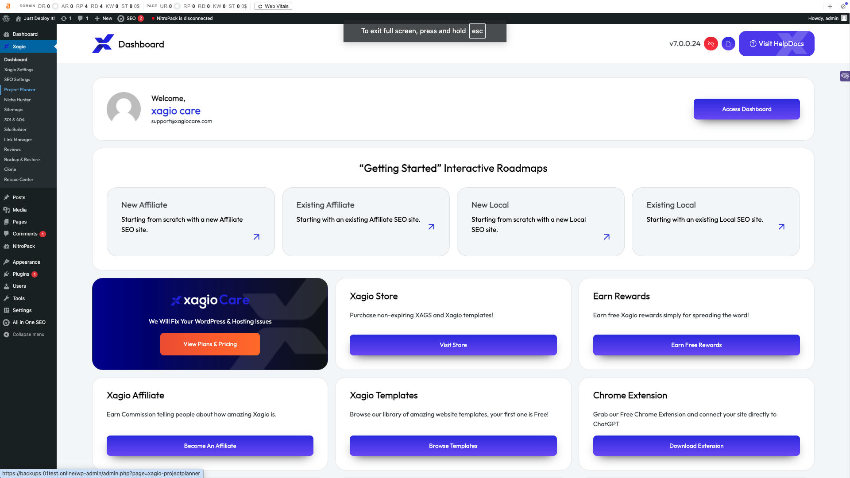Select Xagio in the sidebar menu
The height and width of the screenshot is (478, 850).
point(28,46)
